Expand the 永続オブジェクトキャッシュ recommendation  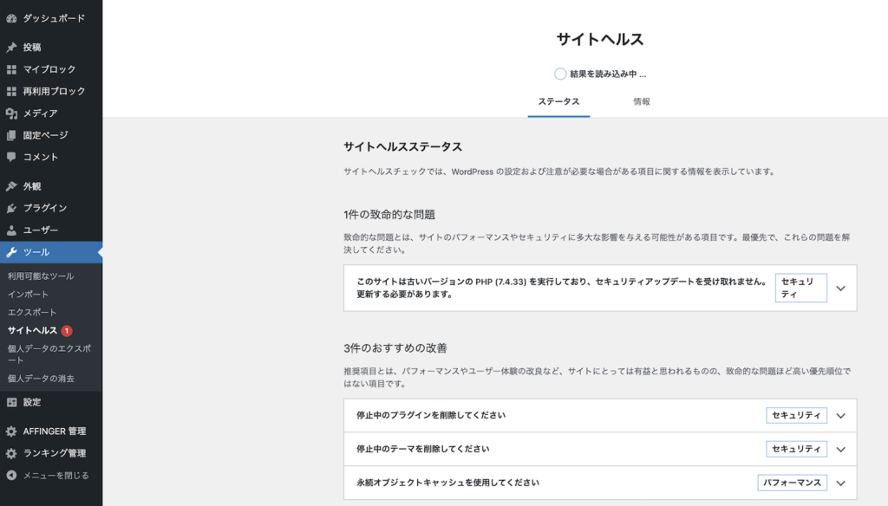840,483
